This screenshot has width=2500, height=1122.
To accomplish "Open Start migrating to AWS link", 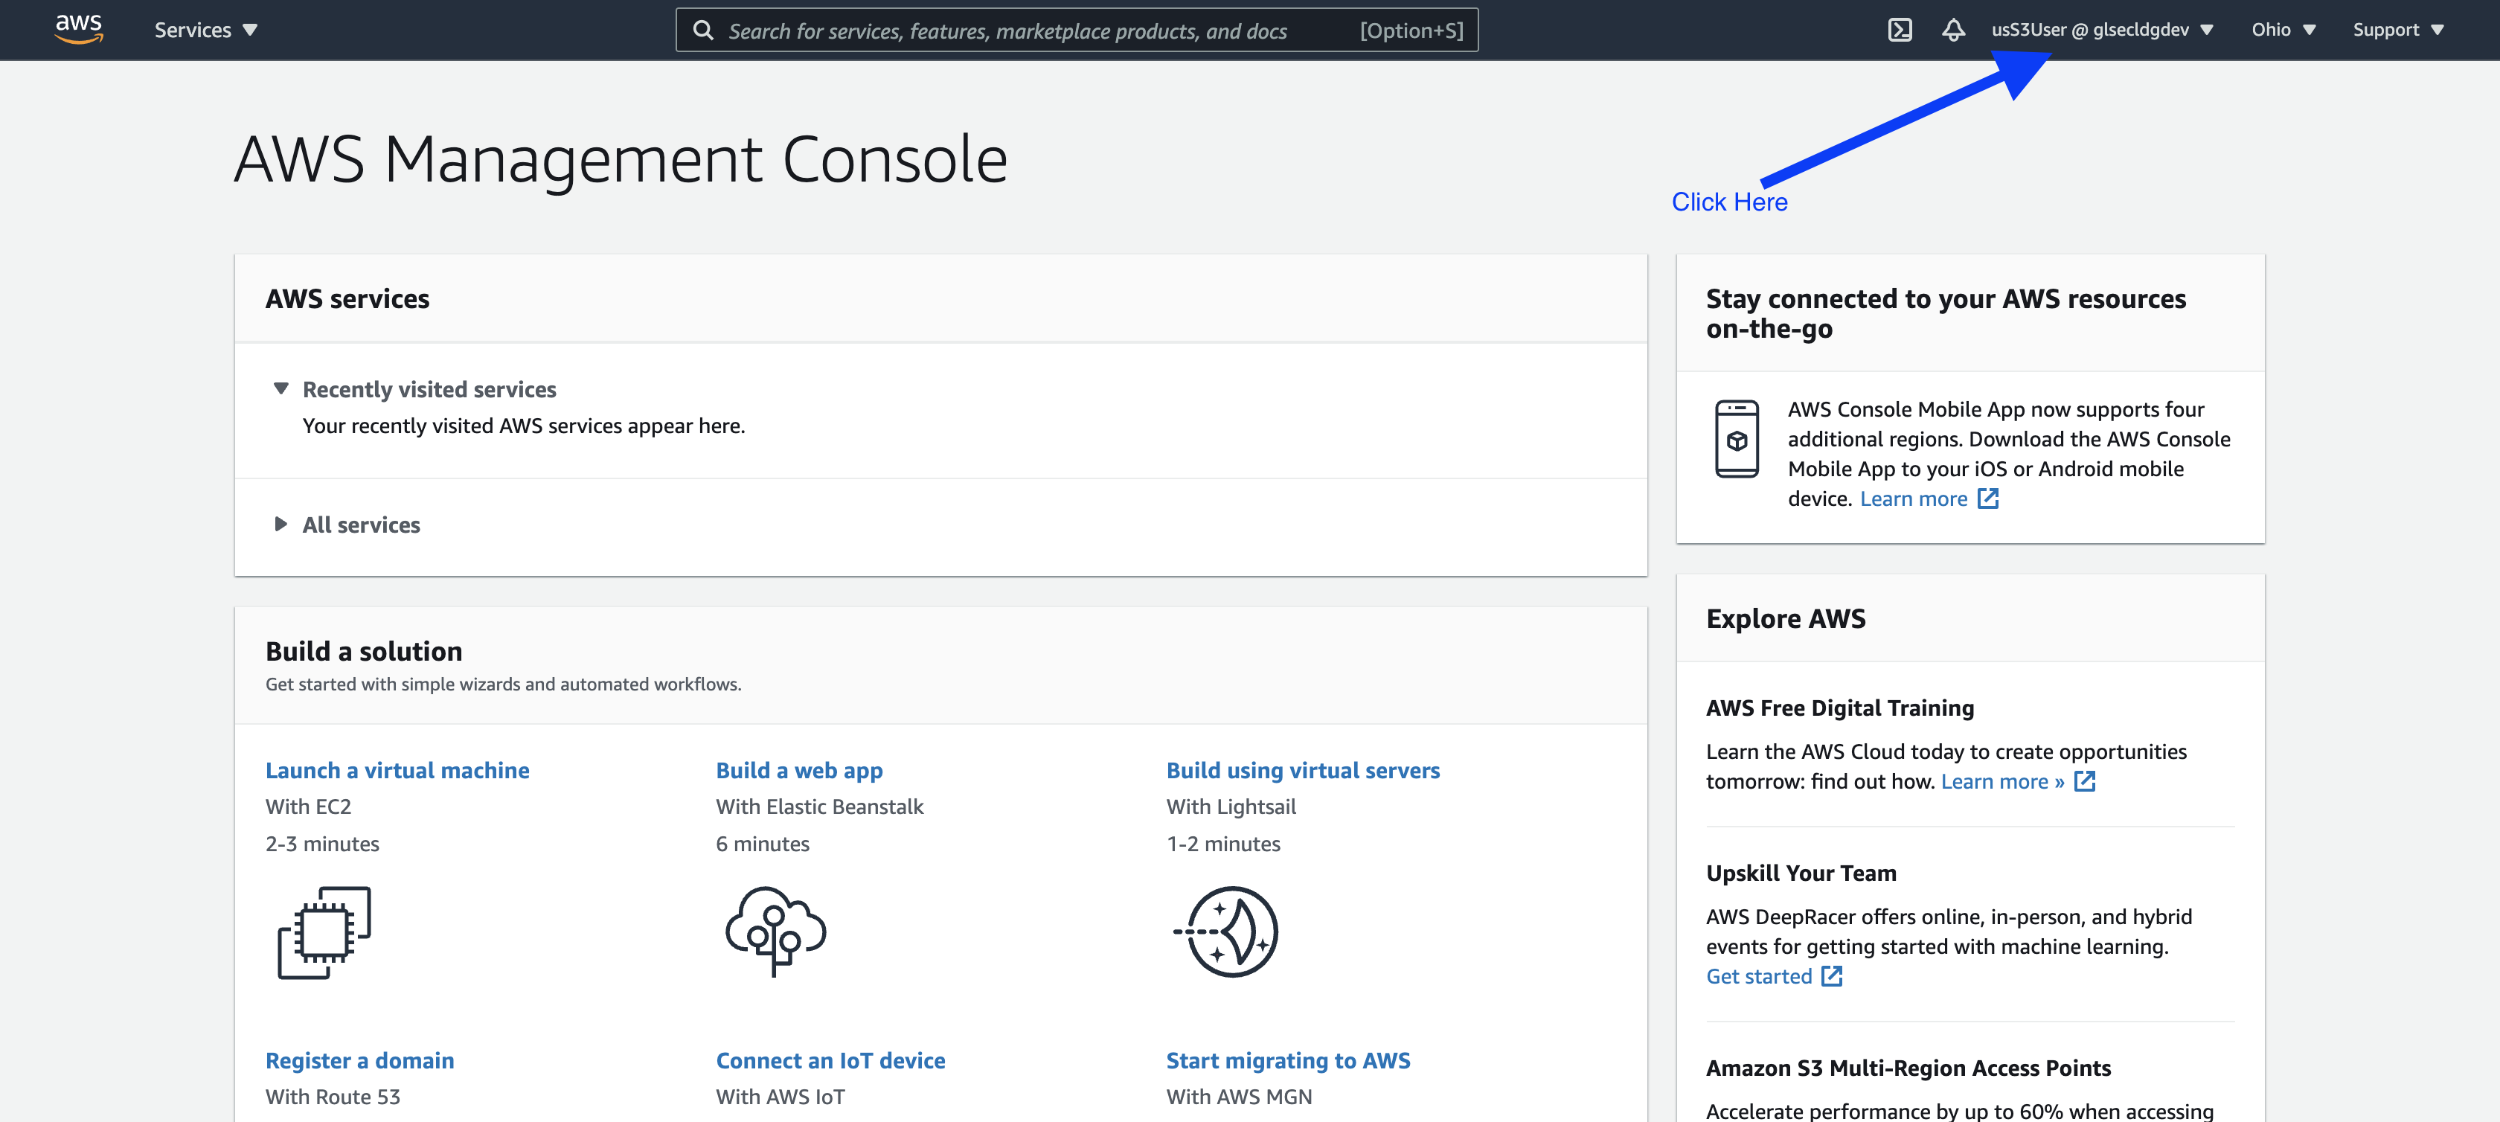I will [x=1288, y=1061].
